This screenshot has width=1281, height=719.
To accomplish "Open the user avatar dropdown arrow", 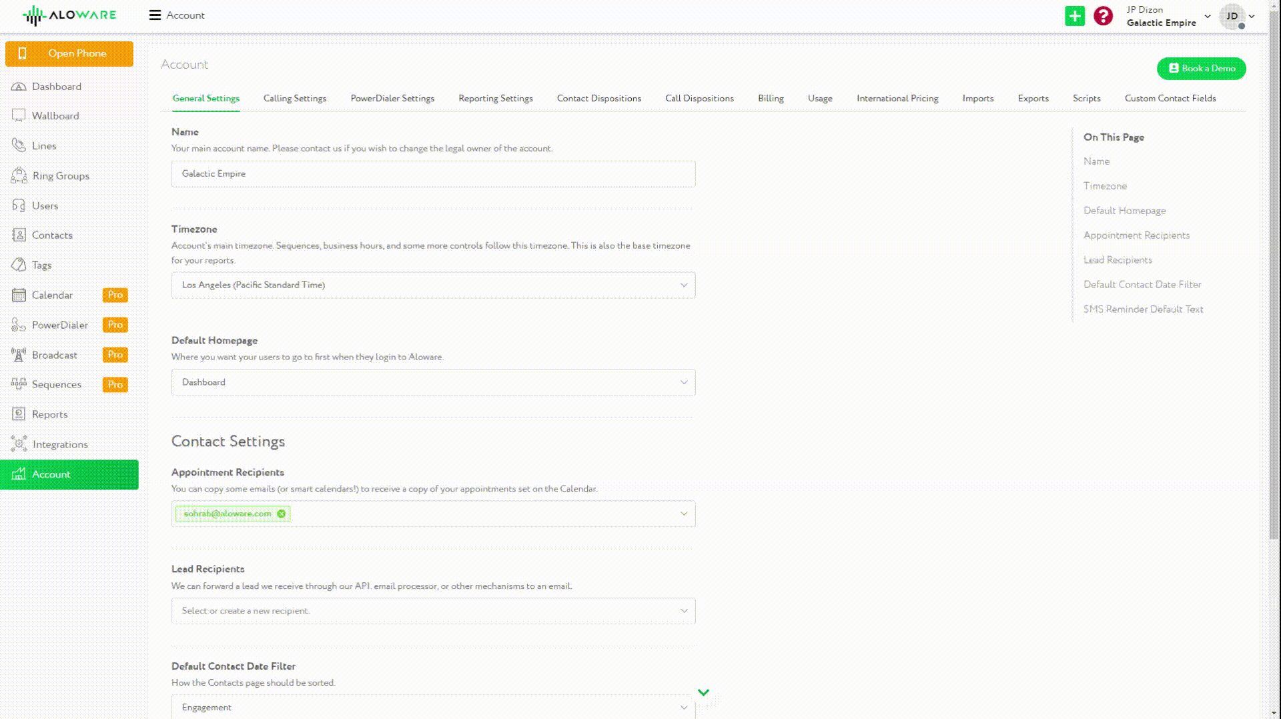I will [1252, 16].
